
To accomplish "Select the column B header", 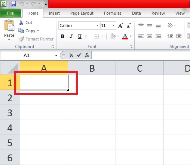I will click(x=92, y=68).
